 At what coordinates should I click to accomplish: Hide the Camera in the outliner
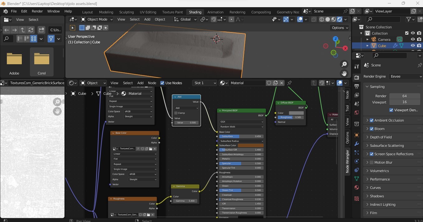click(x=413, y=39)
